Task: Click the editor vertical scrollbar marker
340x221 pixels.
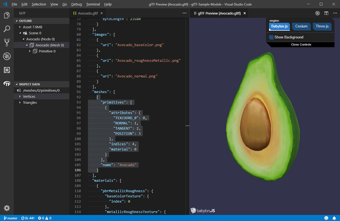Action: coord(187,126)
